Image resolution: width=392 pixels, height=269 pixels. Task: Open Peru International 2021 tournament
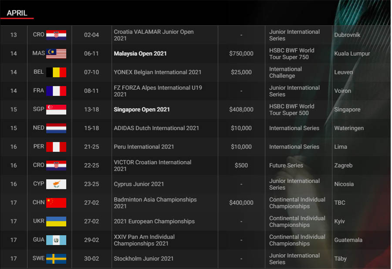[144, 147]
